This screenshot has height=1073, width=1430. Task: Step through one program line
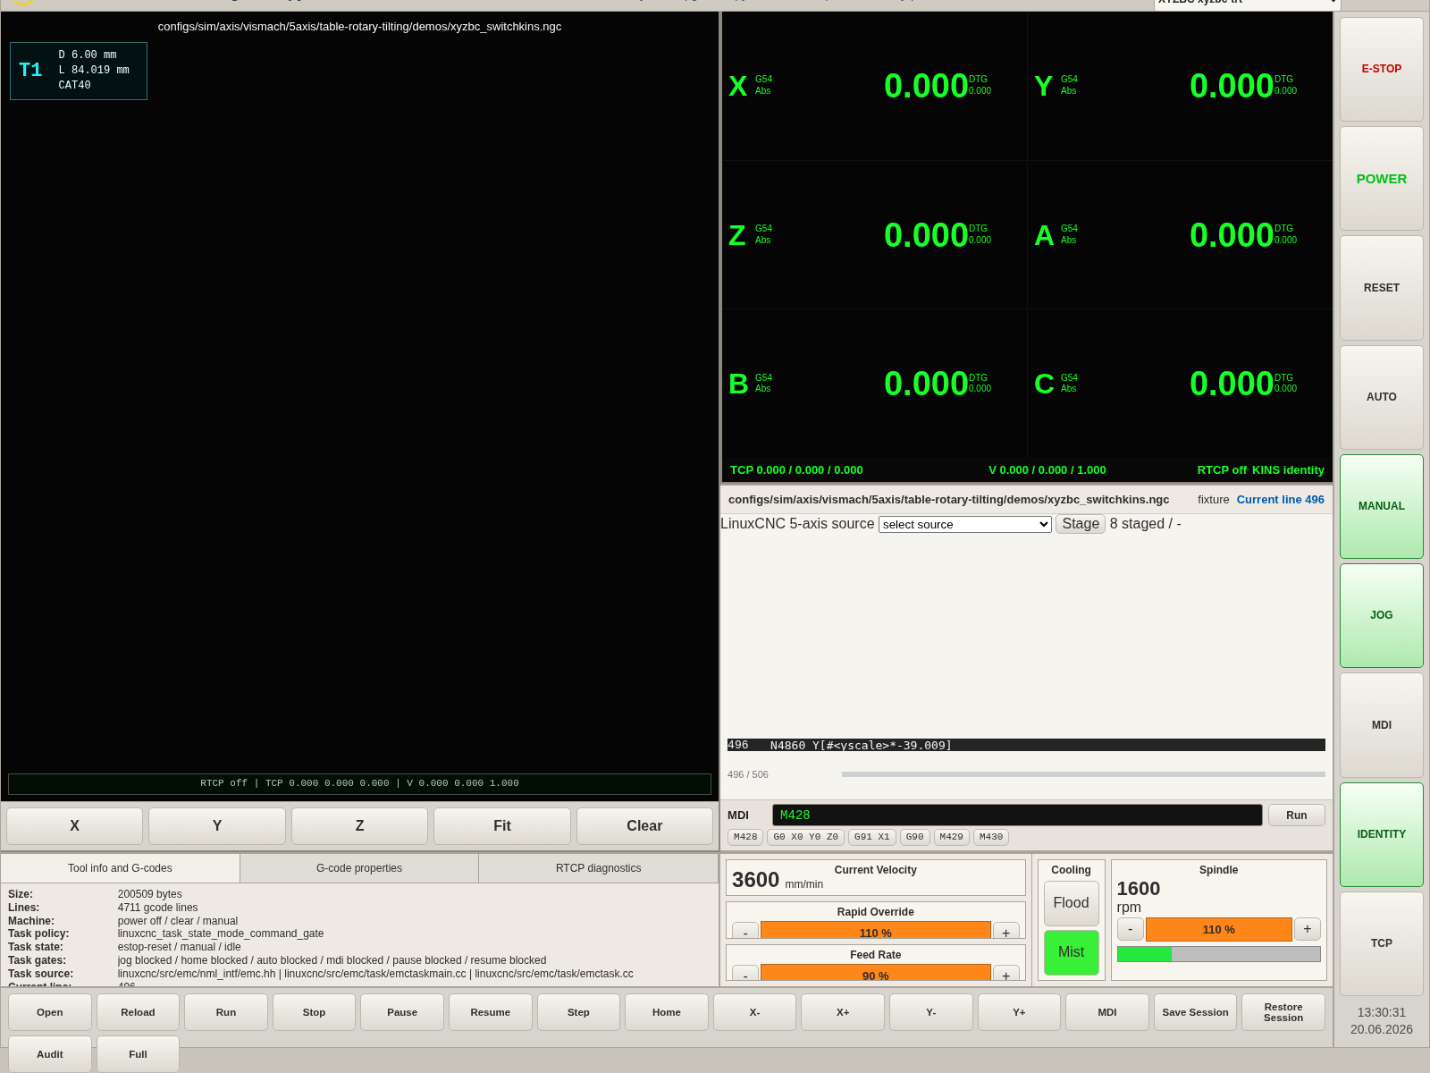(x=578, y=1012)
